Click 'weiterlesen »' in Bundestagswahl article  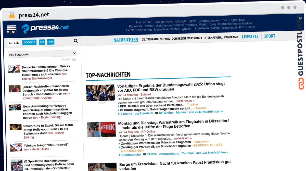pyautogui.click(x=185, y=101)
